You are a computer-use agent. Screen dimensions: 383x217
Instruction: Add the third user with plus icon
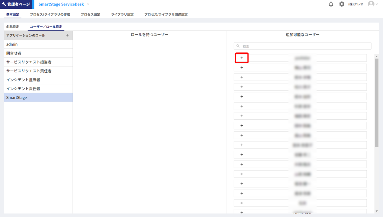coord(242,77)
